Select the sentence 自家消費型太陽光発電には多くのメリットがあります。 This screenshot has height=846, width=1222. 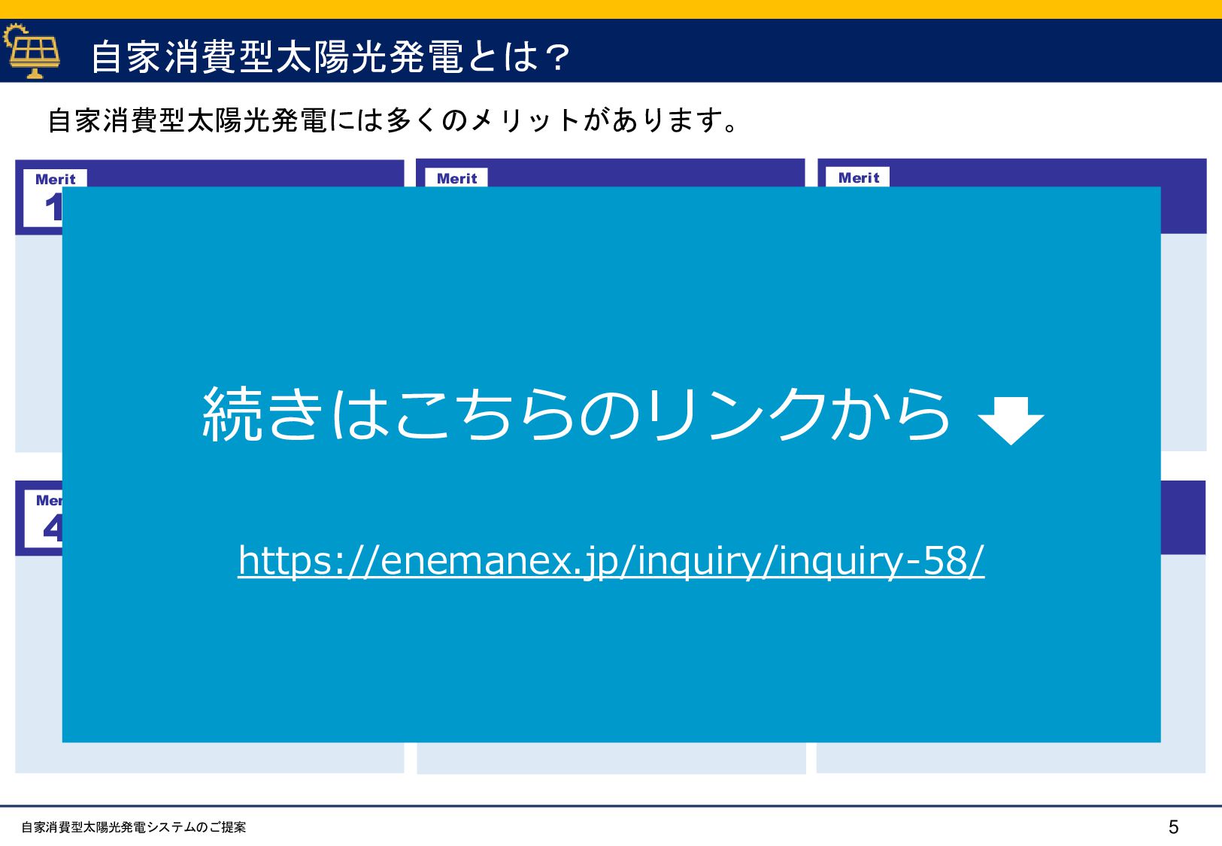[394, 120]
